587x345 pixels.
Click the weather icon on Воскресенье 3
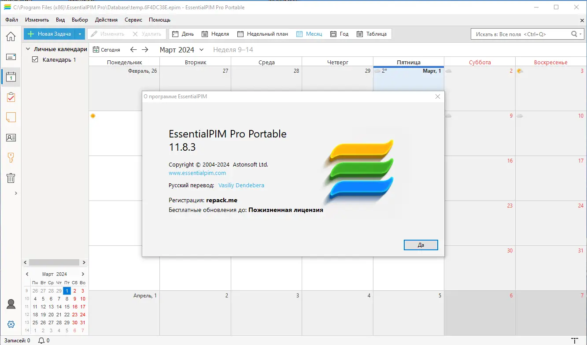click(520, 71)
